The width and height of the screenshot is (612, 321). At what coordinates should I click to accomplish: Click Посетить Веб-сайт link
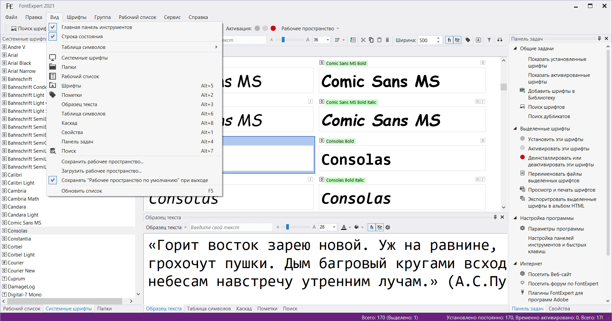(x=550, y=274)
